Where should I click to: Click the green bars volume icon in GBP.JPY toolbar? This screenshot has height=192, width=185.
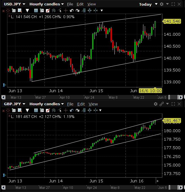84,110
